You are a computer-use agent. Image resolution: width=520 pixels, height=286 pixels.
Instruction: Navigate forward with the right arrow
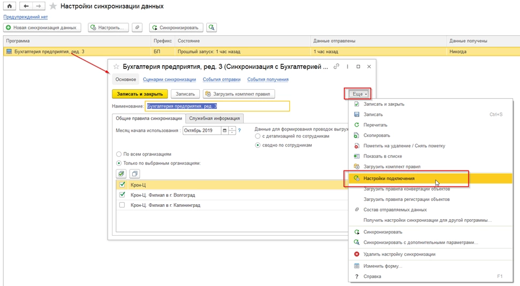point(39,6)
